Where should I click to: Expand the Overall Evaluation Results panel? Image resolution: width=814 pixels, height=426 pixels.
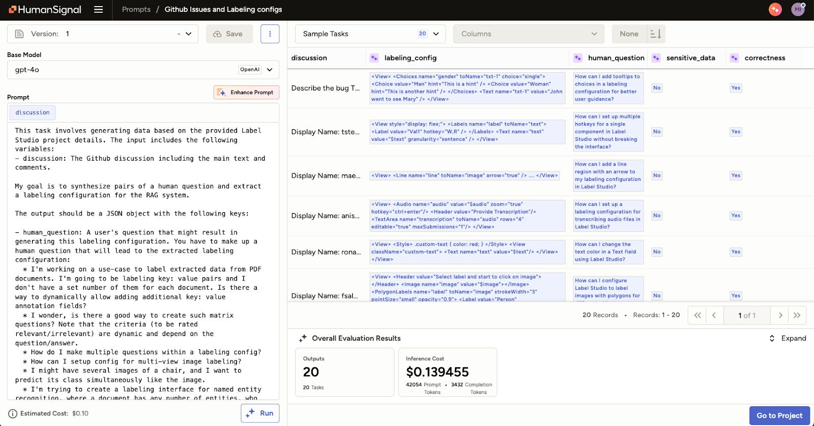coord(788,339)
